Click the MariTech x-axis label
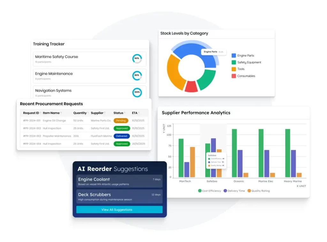 tap(185, 181)
